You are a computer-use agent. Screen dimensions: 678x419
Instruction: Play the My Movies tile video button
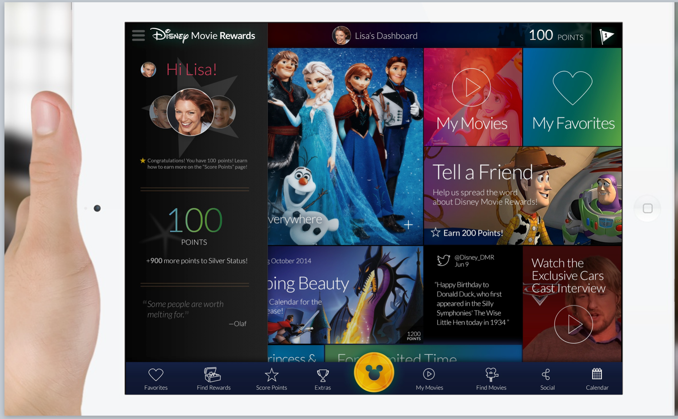click(471, 88)
